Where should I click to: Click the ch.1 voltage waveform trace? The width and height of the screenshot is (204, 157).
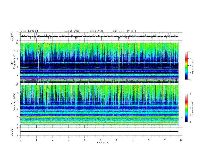click(x=99, y=36)
